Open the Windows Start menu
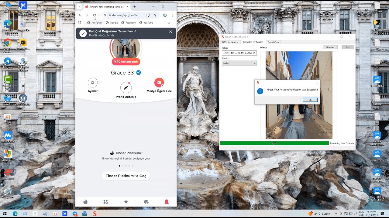The image size is (389, 218). click(5, 214)
